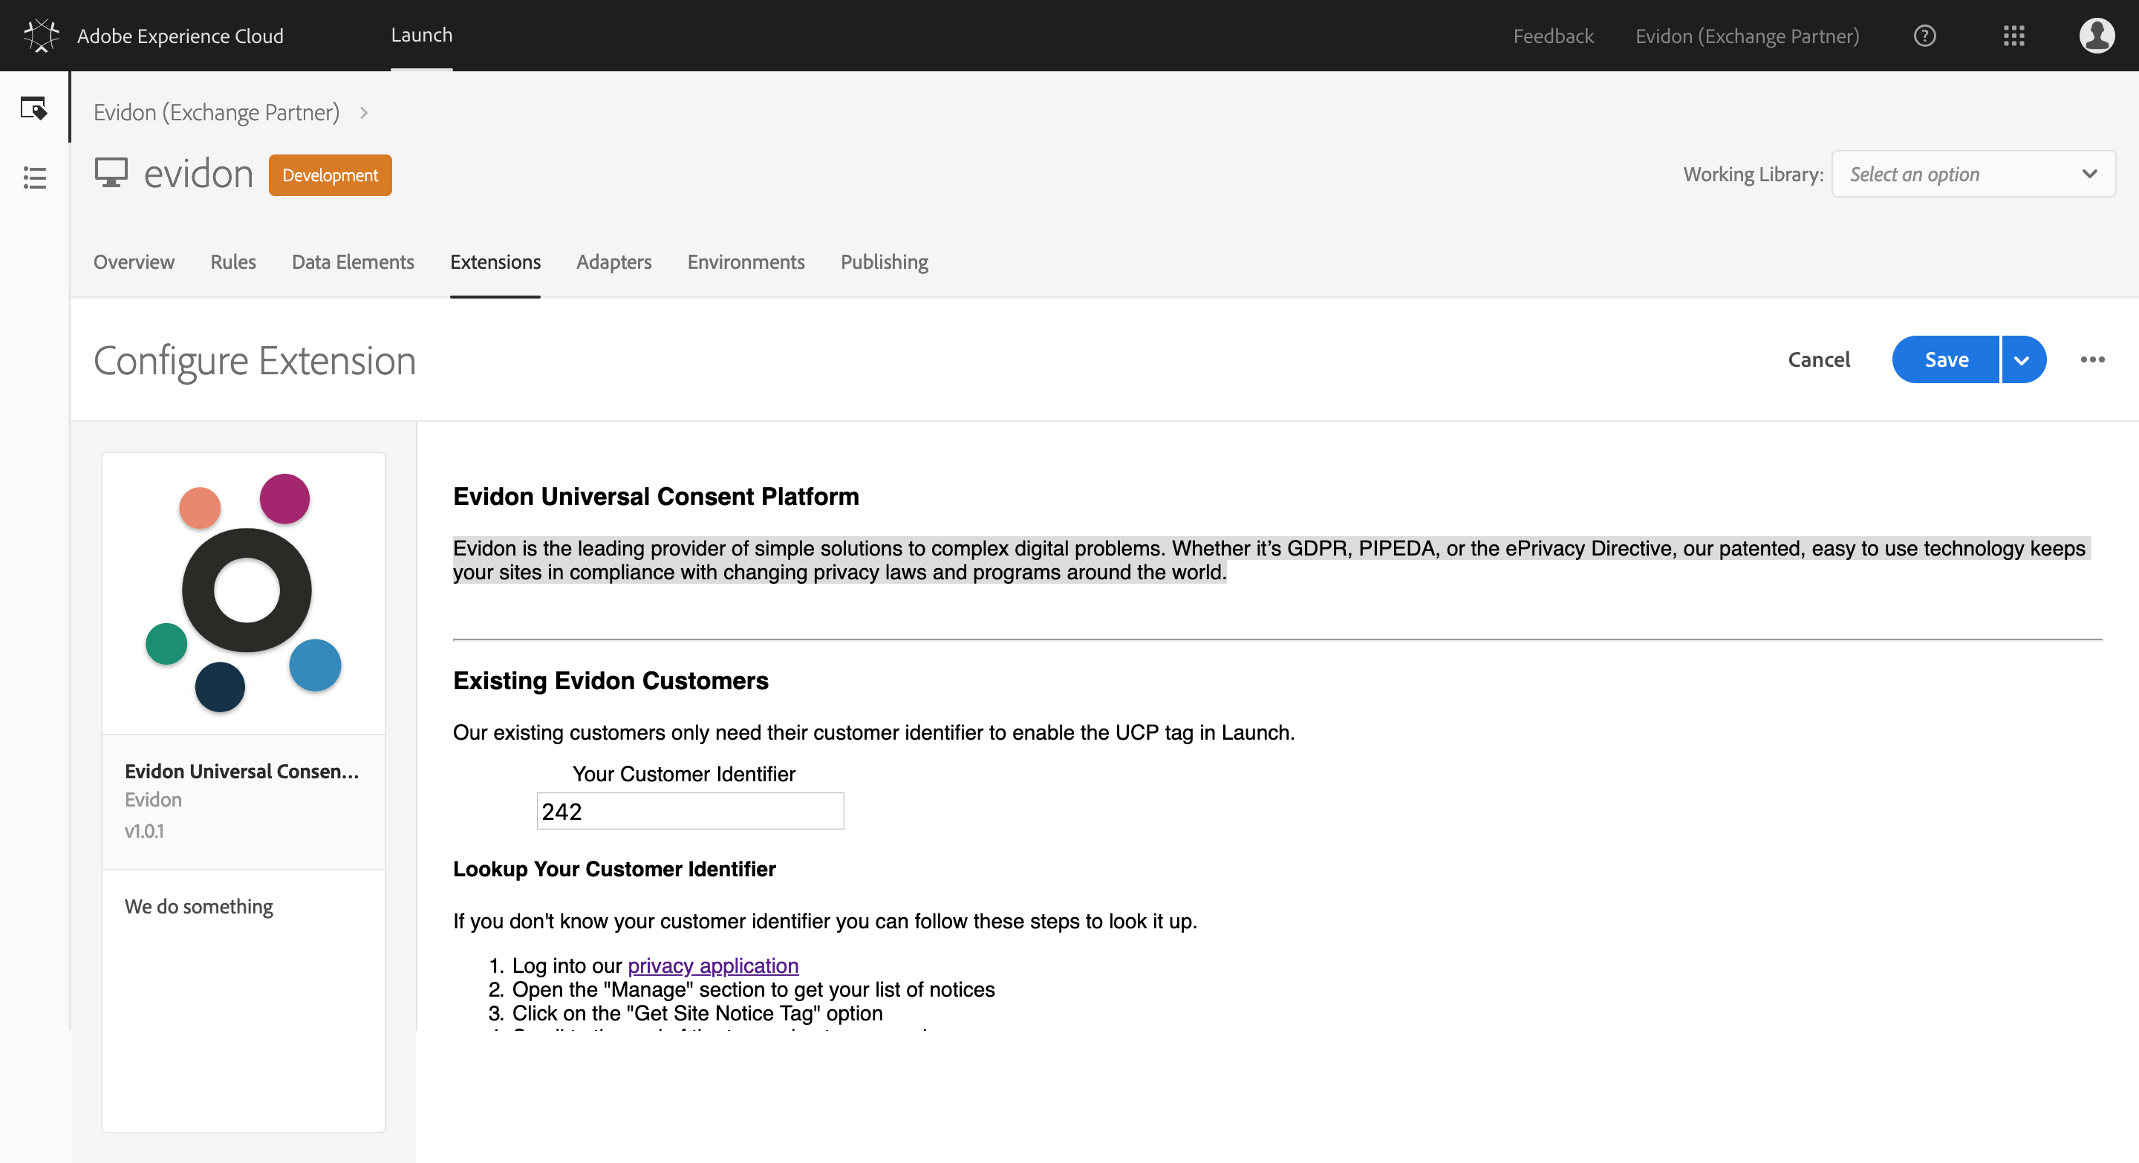This screenshot has height=1163, width=2139.
Task: Switch to the Rules tab
Action: pos(232,262)
